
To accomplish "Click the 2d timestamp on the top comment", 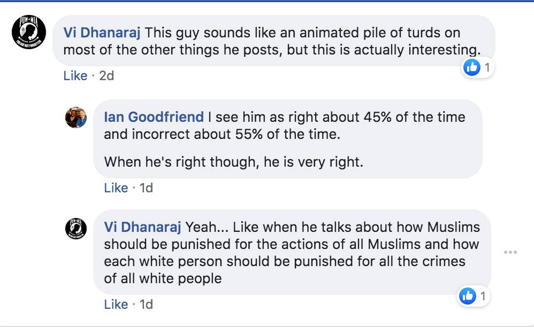I will pos(106,76).
